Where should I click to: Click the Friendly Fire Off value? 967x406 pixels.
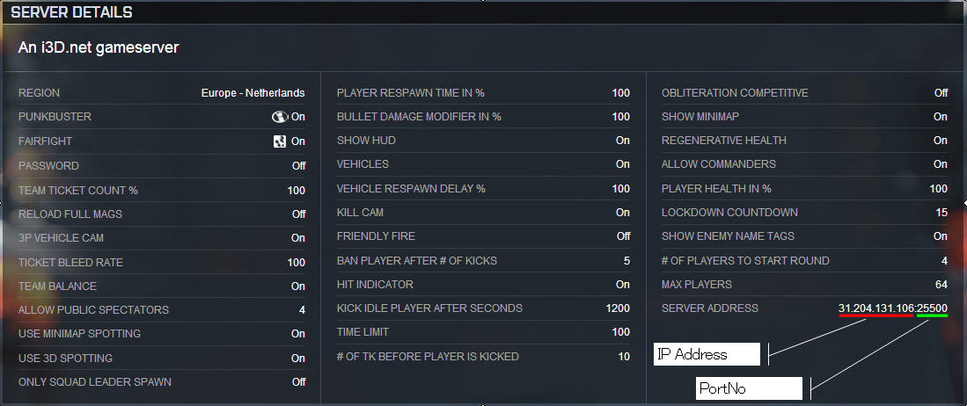[624, 236]
